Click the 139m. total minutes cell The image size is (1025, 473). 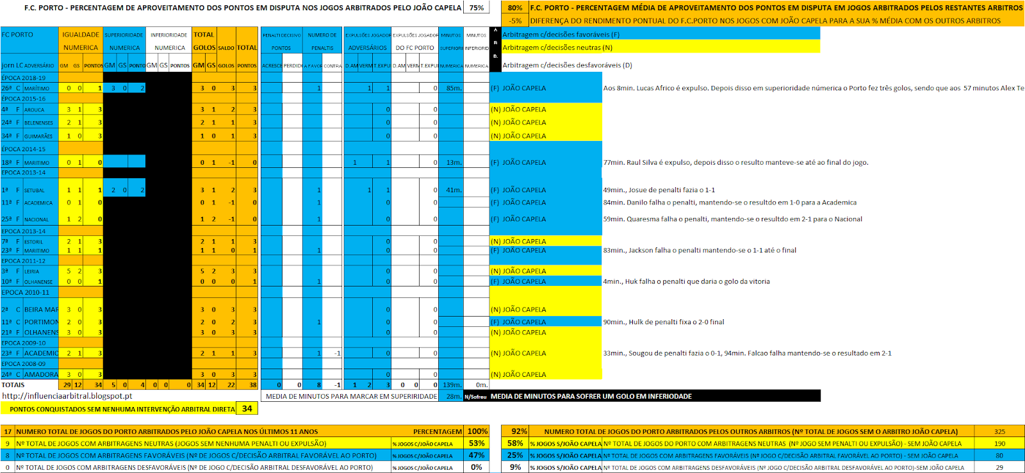452,385
